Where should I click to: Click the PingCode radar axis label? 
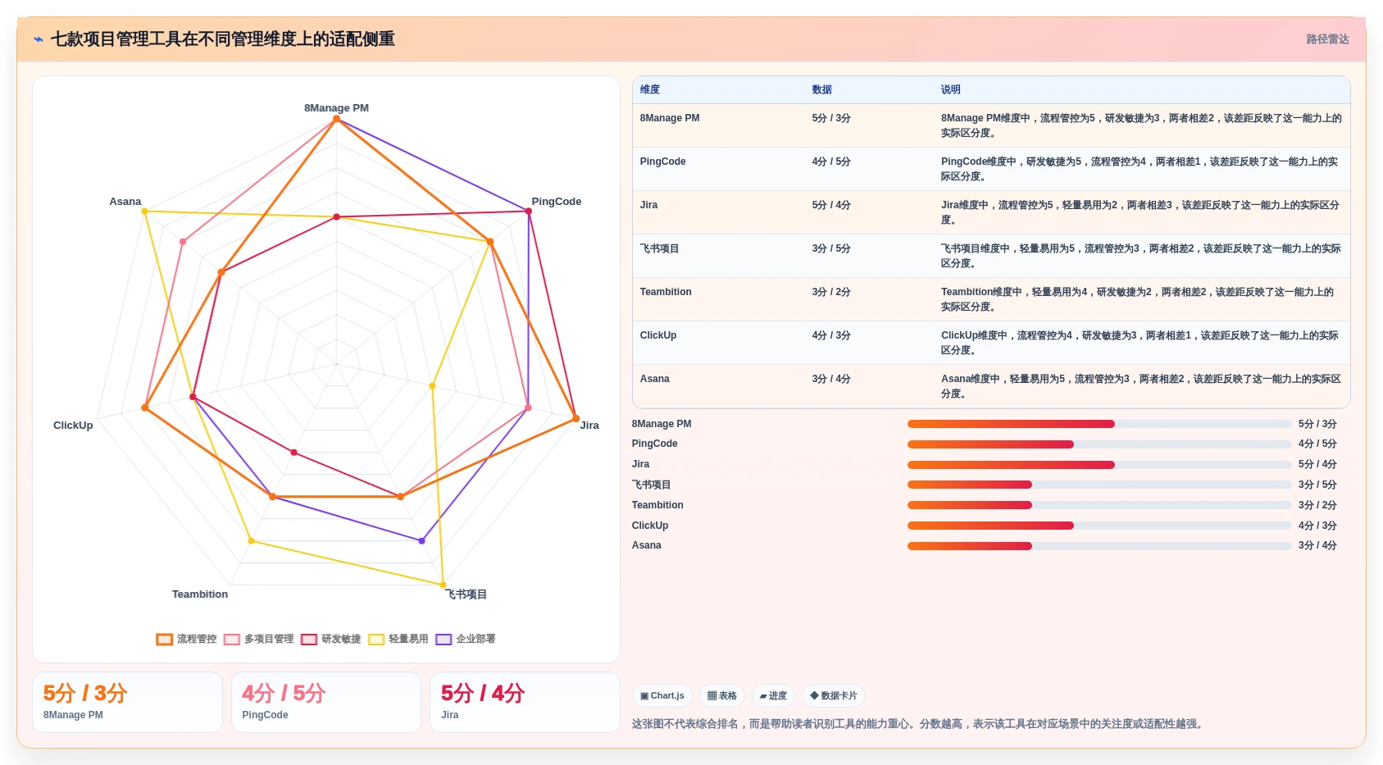(x=557, y=202)
